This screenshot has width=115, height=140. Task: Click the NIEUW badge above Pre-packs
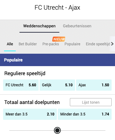pos(59,39)
